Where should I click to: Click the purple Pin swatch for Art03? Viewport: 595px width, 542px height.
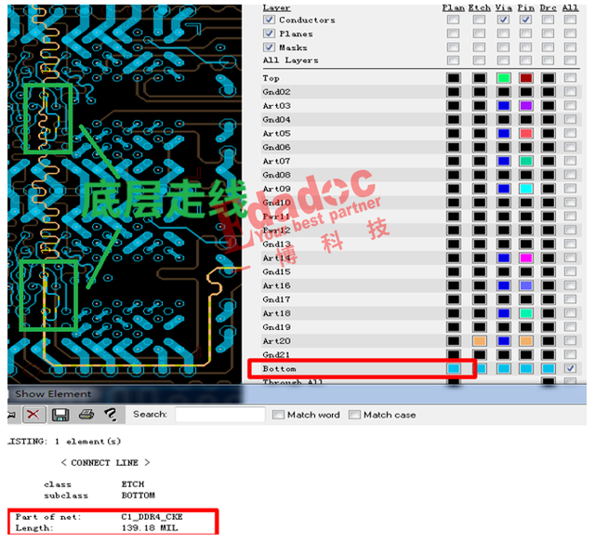click(x=526, y=107)
